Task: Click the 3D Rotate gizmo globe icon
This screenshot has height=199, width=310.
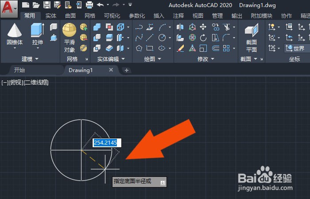Action: pos(192,38)
